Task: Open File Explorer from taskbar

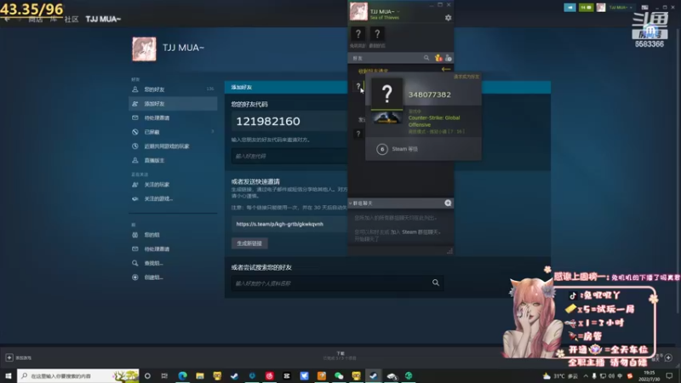Action: click(x=200, y=375)
